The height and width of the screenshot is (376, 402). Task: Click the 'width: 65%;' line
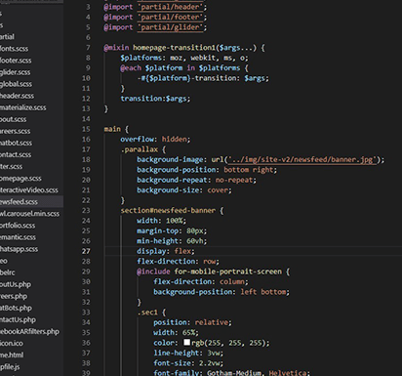(176, 332)
